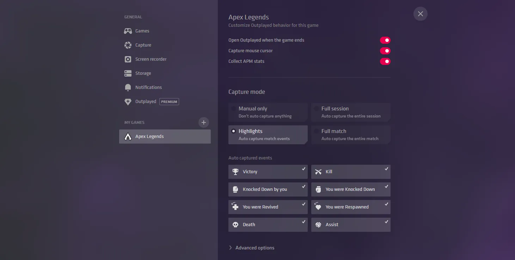Click the Assist handshake icon

point(318,225)
